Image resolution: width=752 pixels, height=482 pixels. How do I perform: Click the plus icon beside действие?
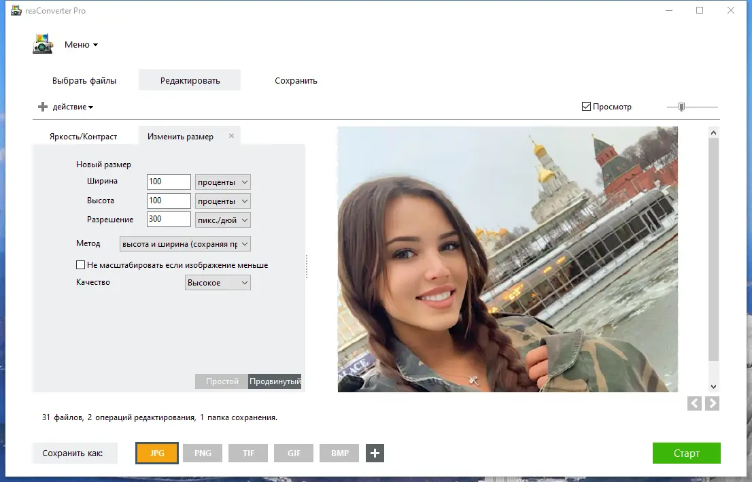pyautogui.click(x=41, y=106)
